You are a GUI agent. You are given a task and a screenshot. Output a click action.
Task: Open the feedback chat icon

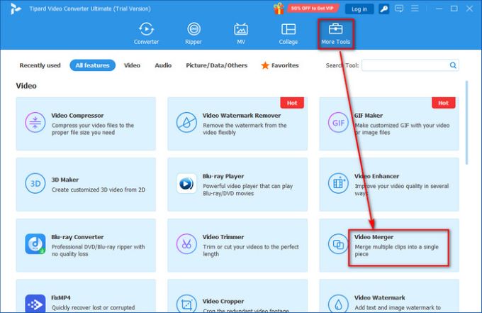pos(399,9)
